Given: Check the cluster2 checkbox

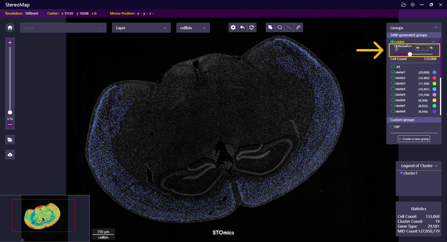Looking at the screenshot, I should 393,78.
